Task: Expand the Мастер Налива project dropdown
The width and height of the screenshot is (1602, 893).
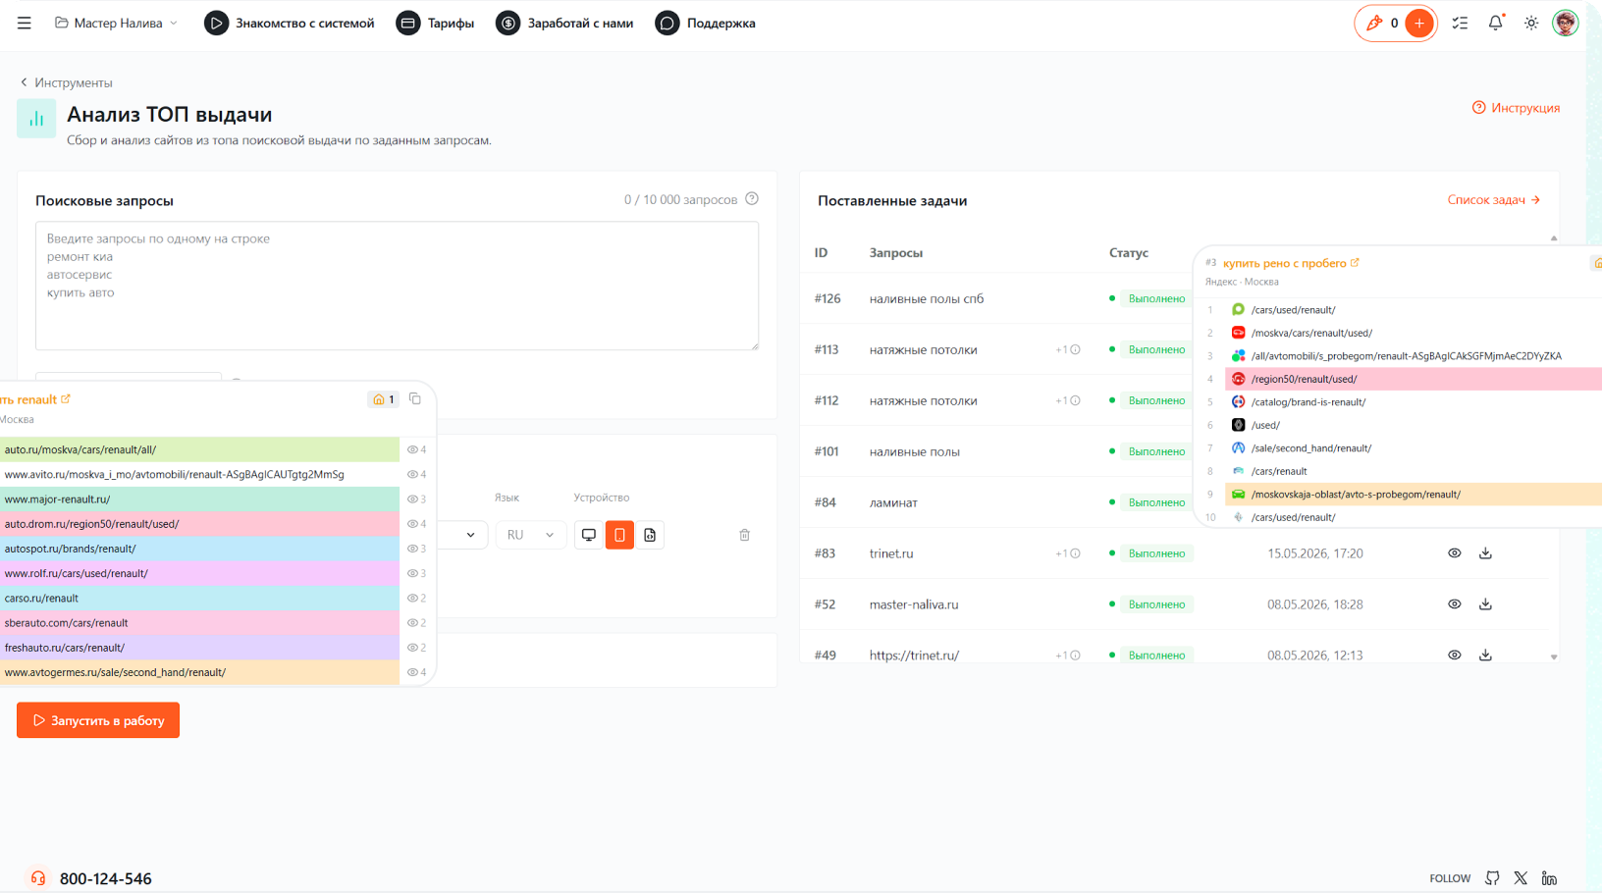Action: [117, 23]
